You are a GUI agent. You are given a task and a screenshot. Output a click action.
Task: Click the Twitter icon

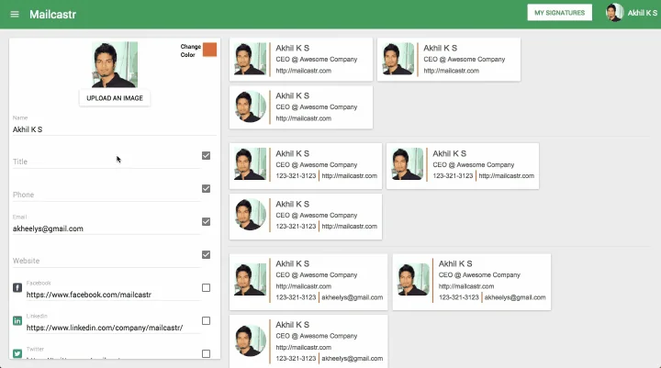tap(17, 353)
